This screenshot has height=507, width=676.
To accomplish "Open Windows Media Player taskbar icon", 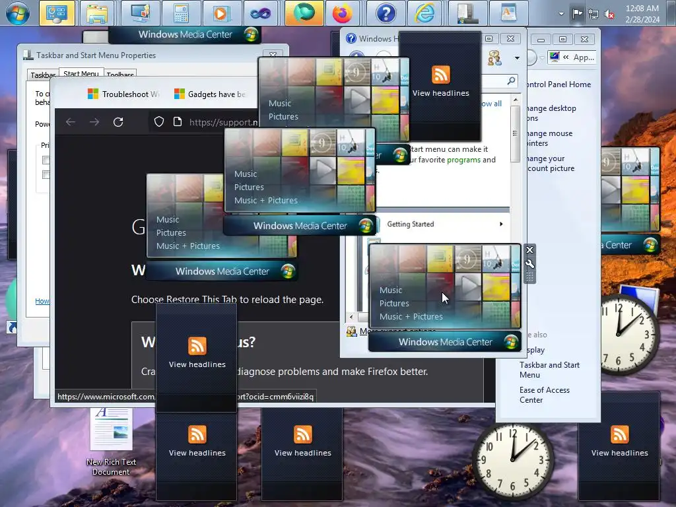I will pyautogui.click(x=220, y=13).
